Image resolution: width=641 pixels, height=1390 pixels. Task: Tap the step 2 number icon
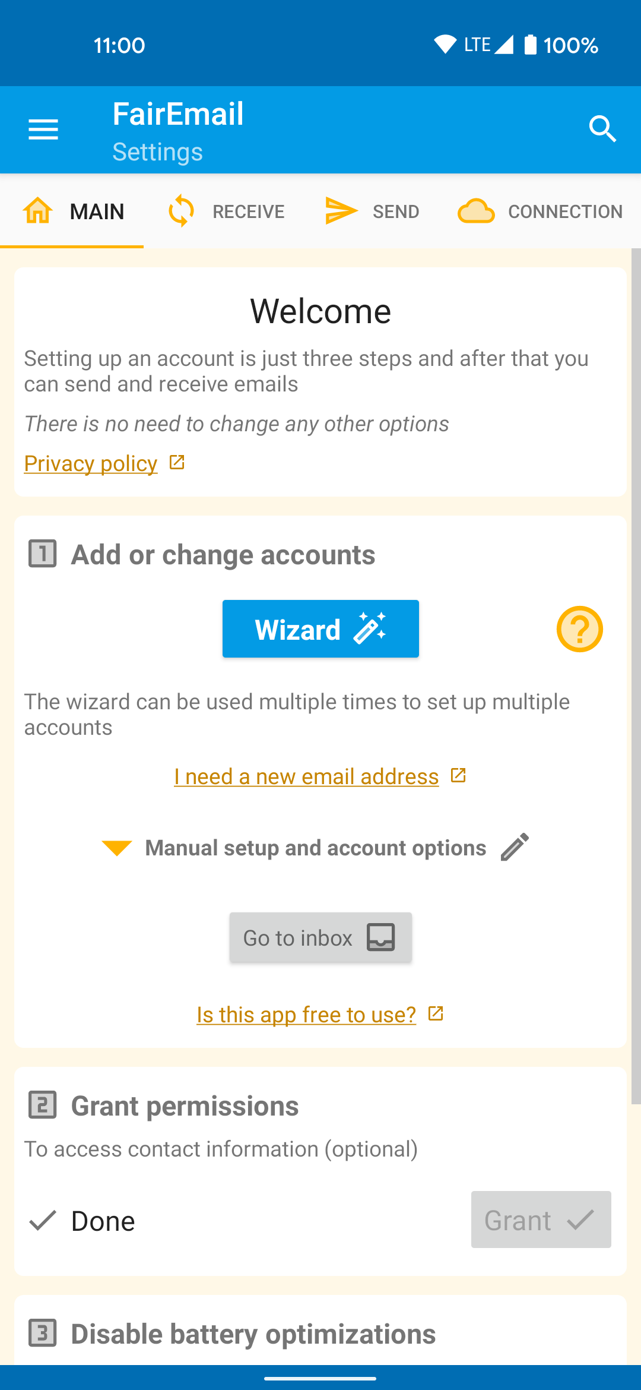point(43,1105)
